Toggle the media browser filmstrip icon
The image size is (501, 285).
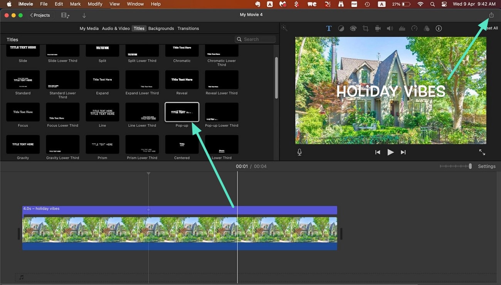65,15
